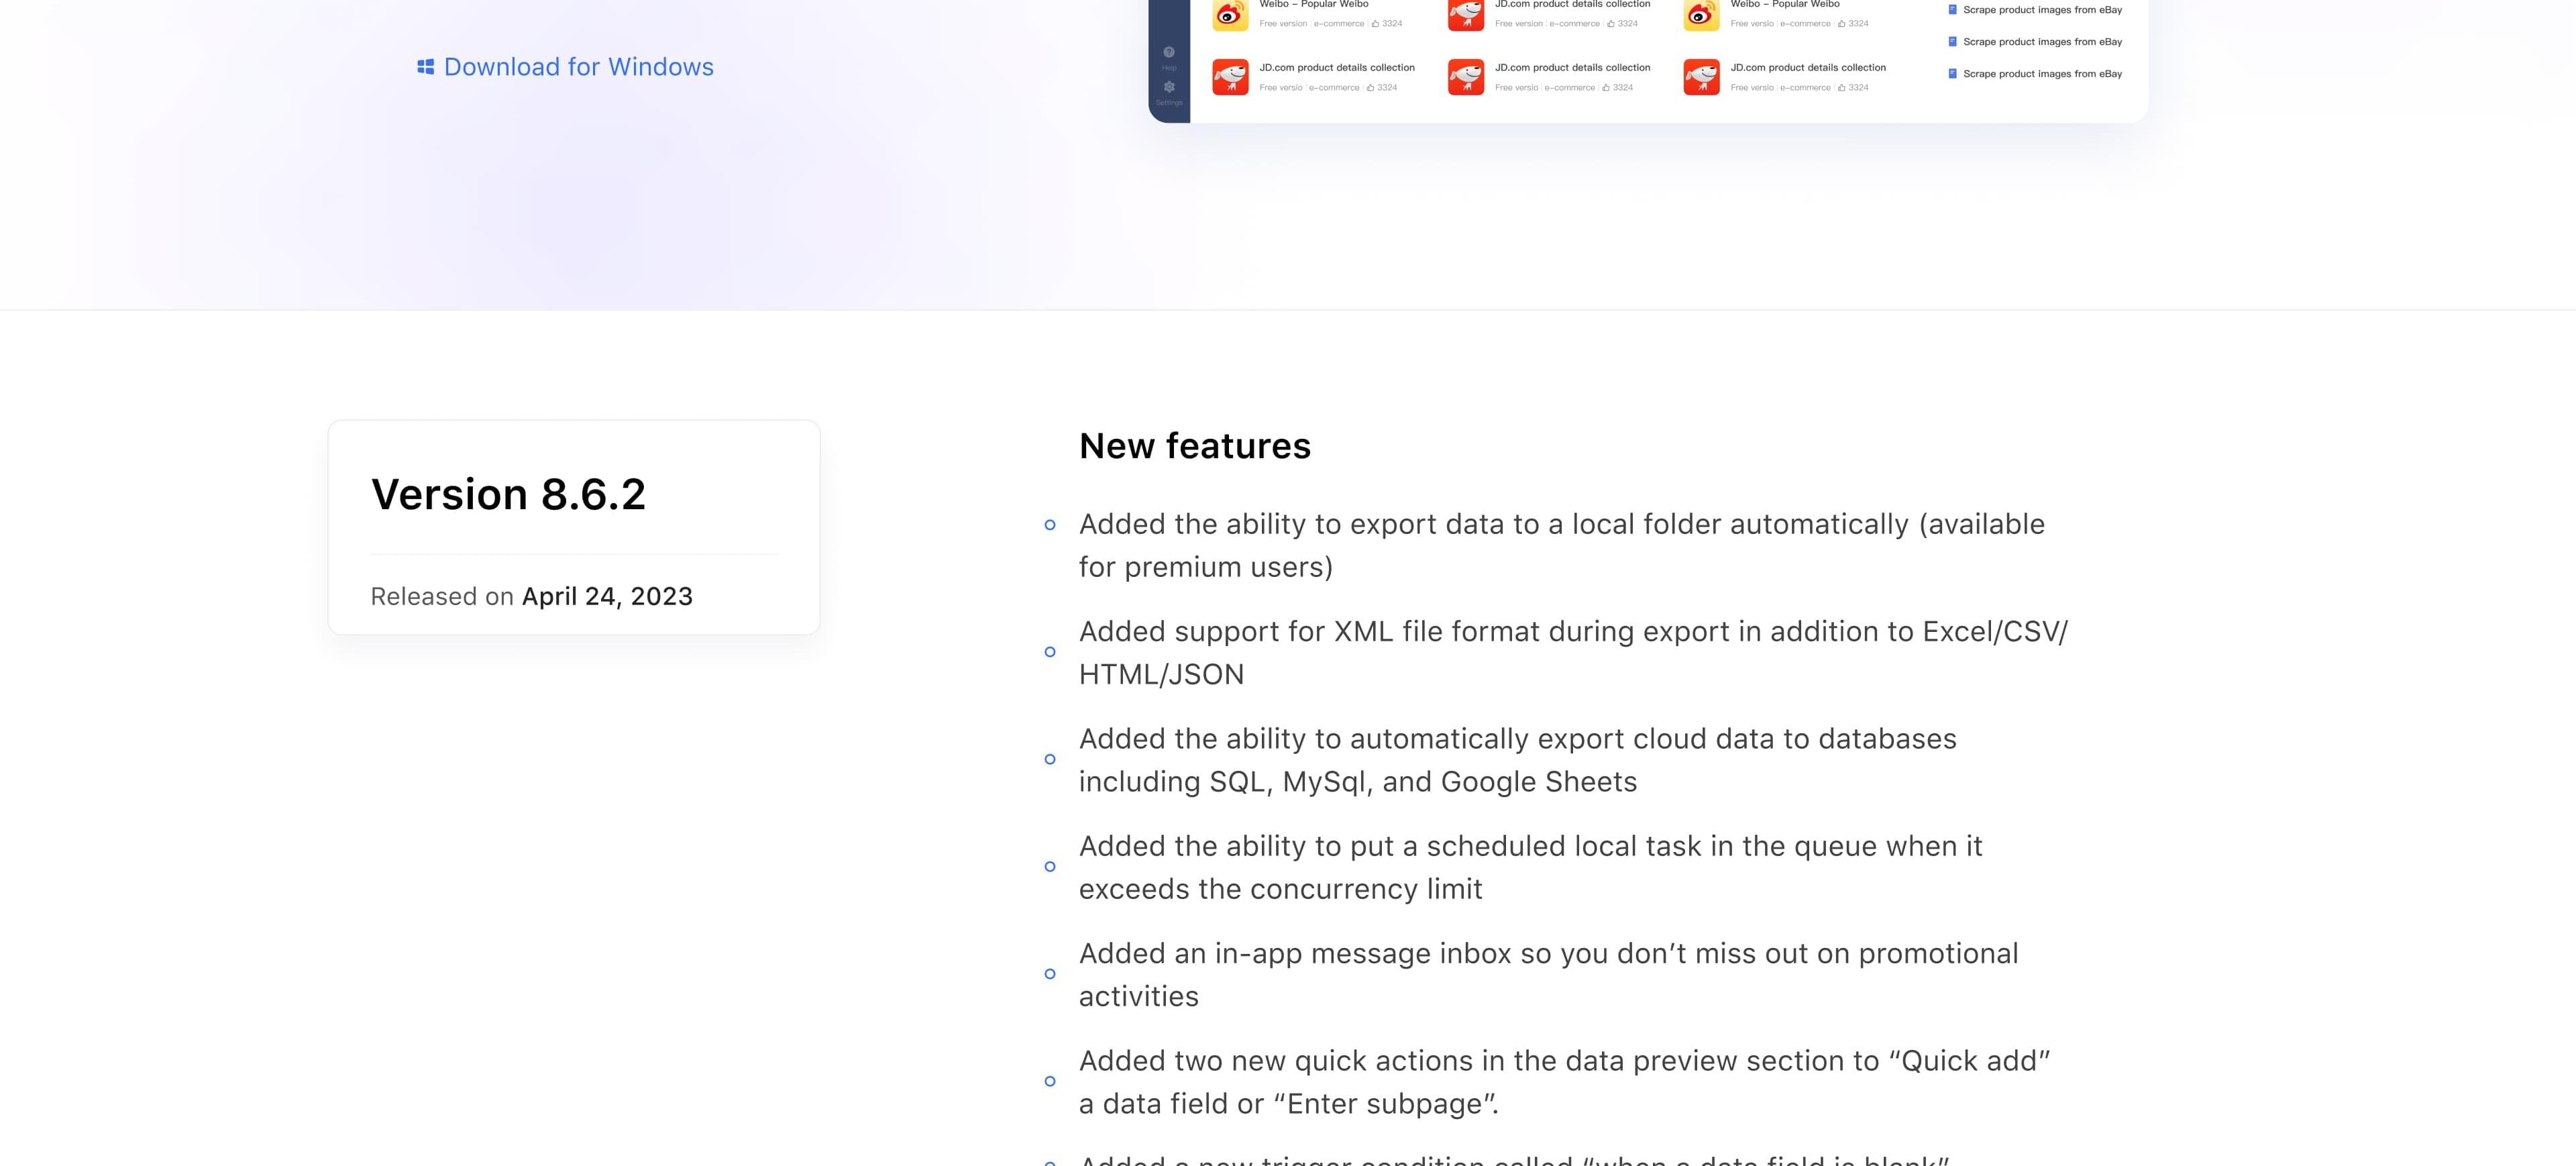Click the Version 8.6.2 heading card
Screen dimensions: 2576x1166
click(x=574, y=527)
